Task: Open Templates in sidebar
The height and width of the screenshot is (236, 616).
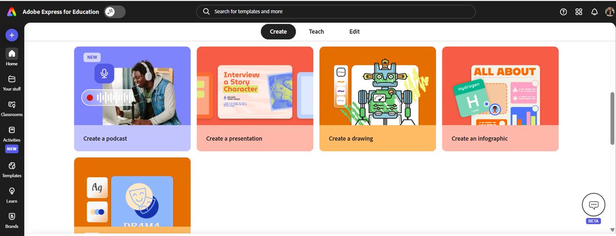Action: click(12, 170)
